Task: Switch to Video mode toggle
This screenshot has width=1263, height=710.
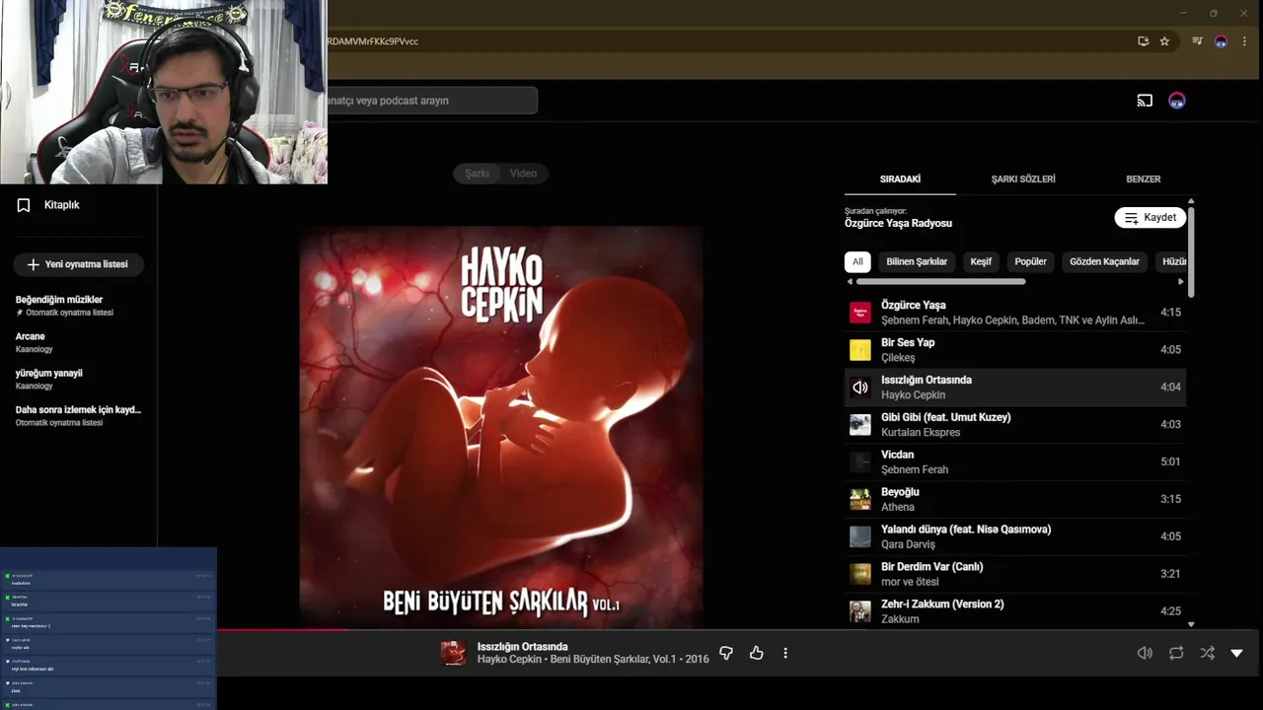Action: pos(523,174)
